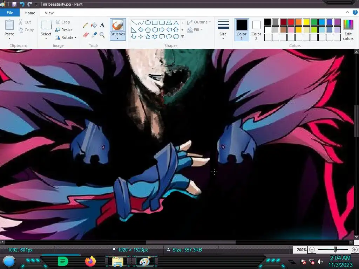The height and width of the screenshot is (269, 359).
Task: Select the Color picker eyedropper tool
Action: coord(94,35)
